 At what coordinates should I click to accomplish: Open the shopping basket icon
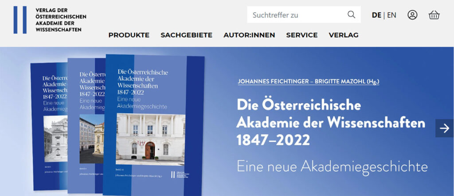(434, 15)
